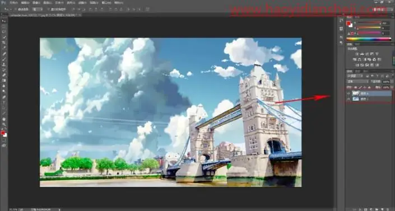Select the Path Selection tool
395x211 pixels.
(x=4, y=108)
